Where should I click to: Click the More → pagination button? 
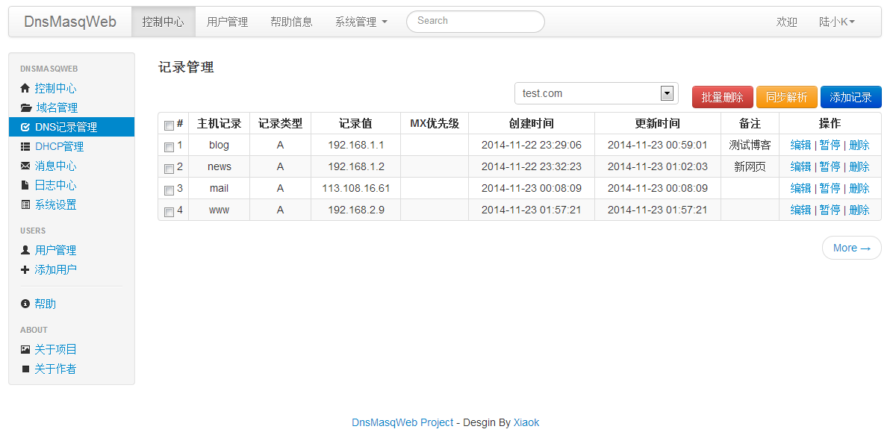(x=851, y=248)
